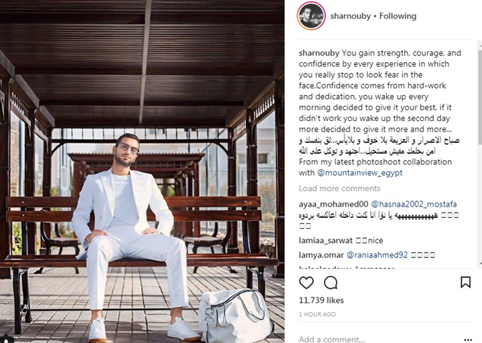View the list of 11,739 likes

(x=321, y=300)
